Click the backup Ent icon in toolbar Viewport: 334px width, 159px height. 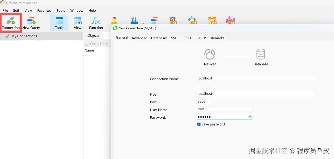click(x=173, y=20)
